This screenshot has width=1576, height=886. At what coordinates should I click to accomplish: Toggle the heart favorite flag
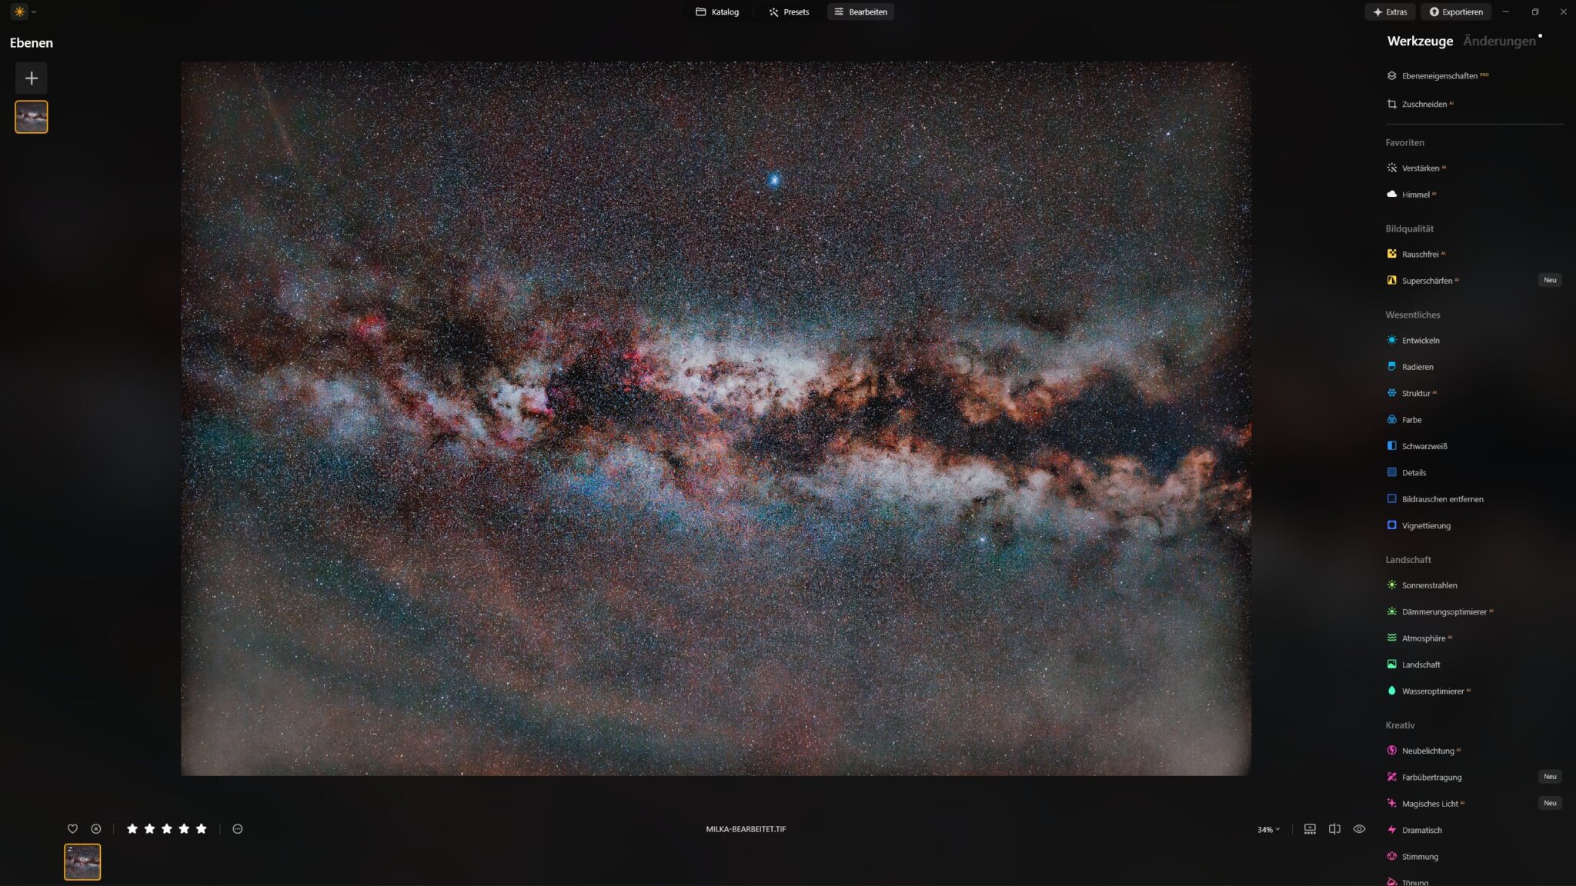[72, 829]
